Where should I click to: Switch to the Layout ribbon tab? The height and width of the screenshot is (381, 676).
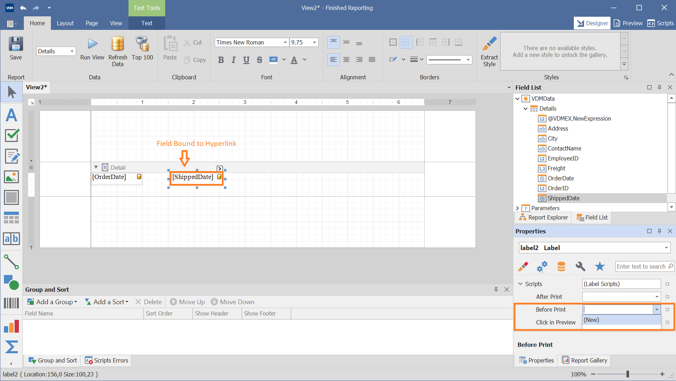(65, 23)
